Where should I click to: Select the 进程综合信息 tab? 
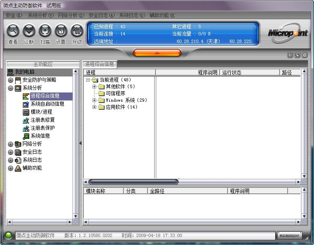[99, 64]
